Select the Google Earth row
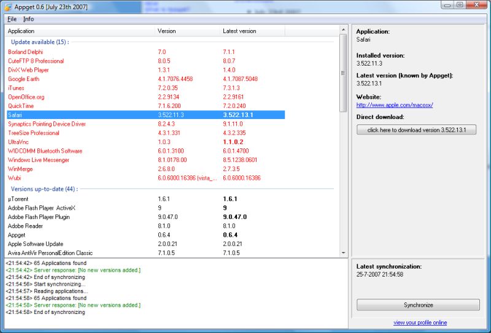The height and width of the screenshot is (333, 491). point(146,79)
